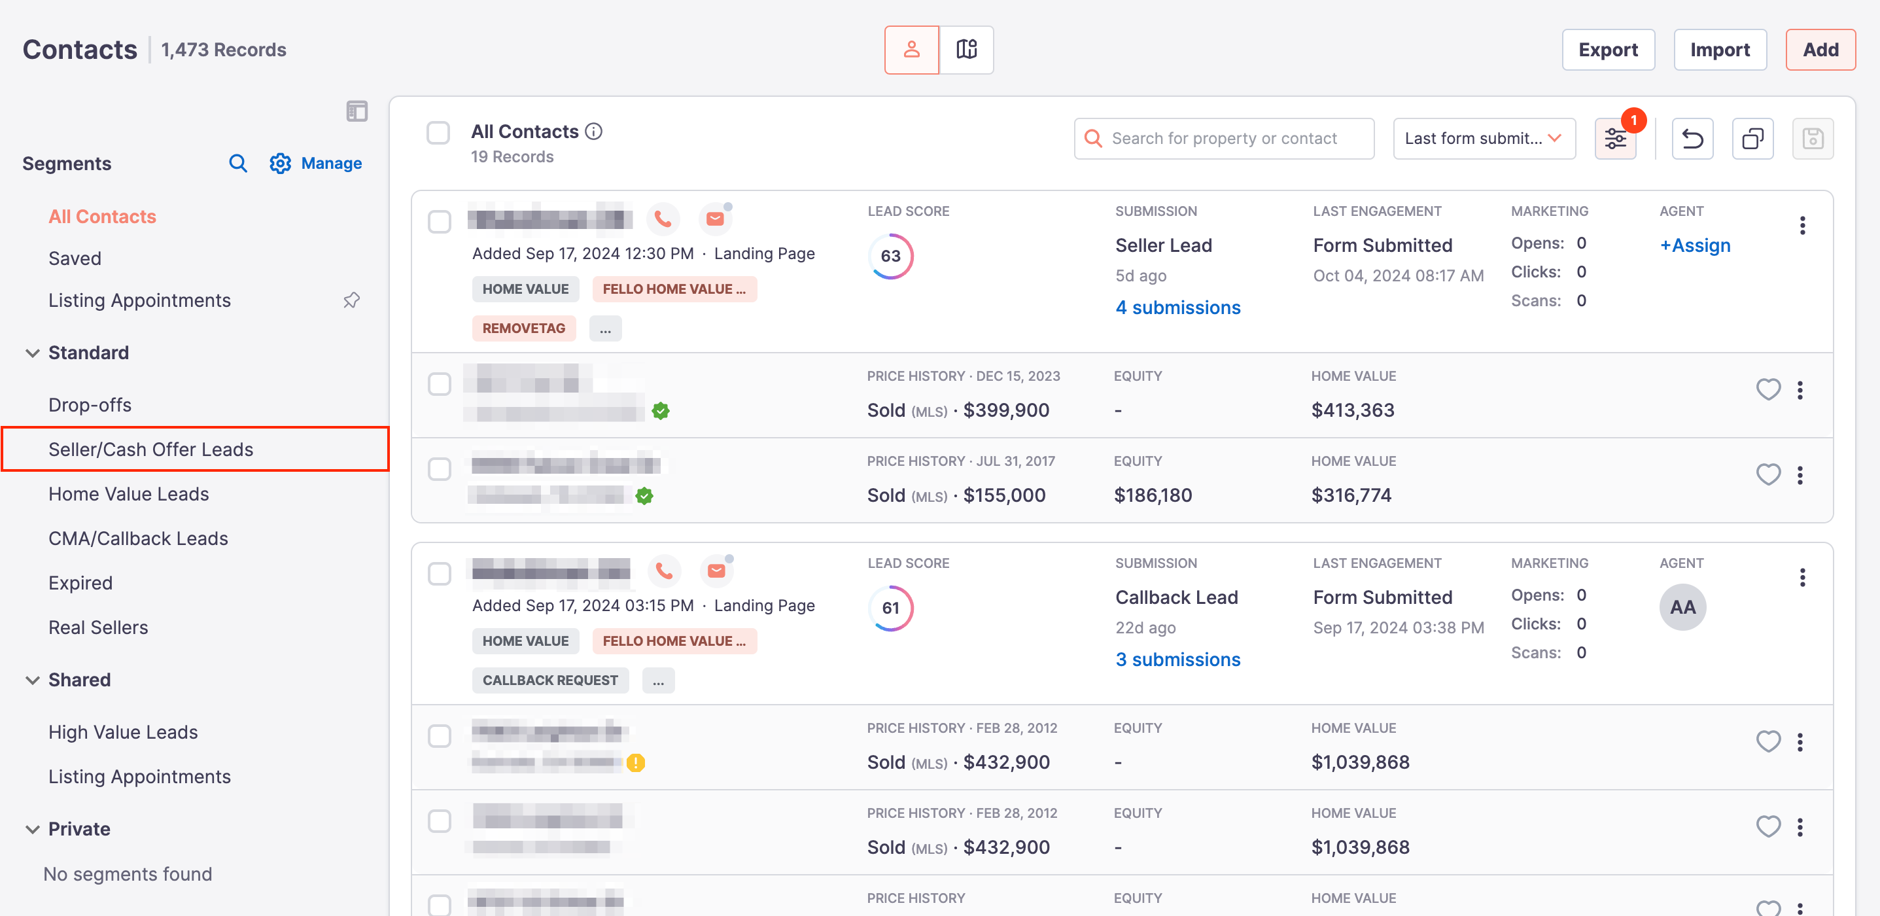Open more options for the Seller Lead contact
This screenshot has height=916, width=1880.
point(1803,226)
